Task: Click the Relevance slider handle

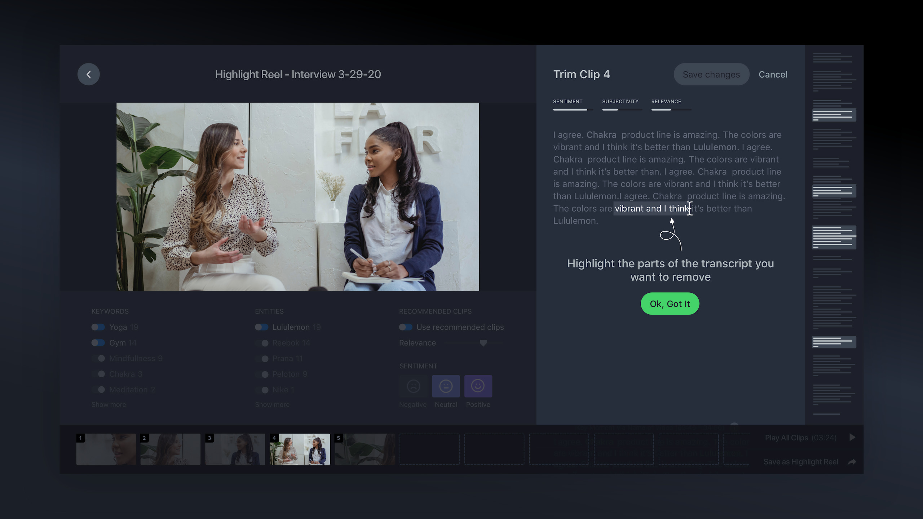Action: (483, 343)
